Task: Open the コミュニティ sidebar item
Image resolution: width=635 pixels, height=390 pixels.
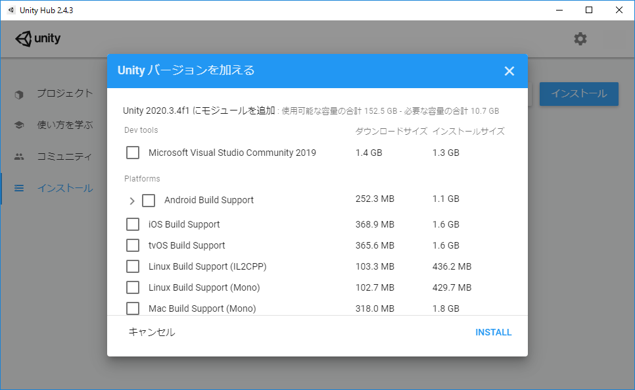Action: pos(65,157)
